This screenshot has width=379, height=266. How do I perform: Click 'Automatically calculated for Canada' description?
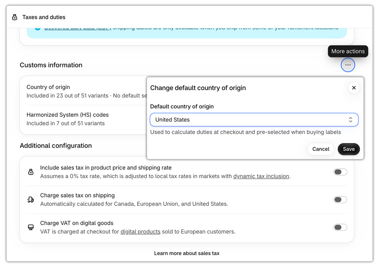pyautogui.click(x=134, y=204)
